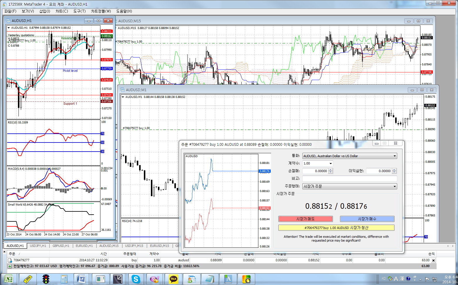Viewport: 458px width, 285px height.
Task: Click the AUDUSD,M1 chart window icon
Action: [x=122, y=90]
